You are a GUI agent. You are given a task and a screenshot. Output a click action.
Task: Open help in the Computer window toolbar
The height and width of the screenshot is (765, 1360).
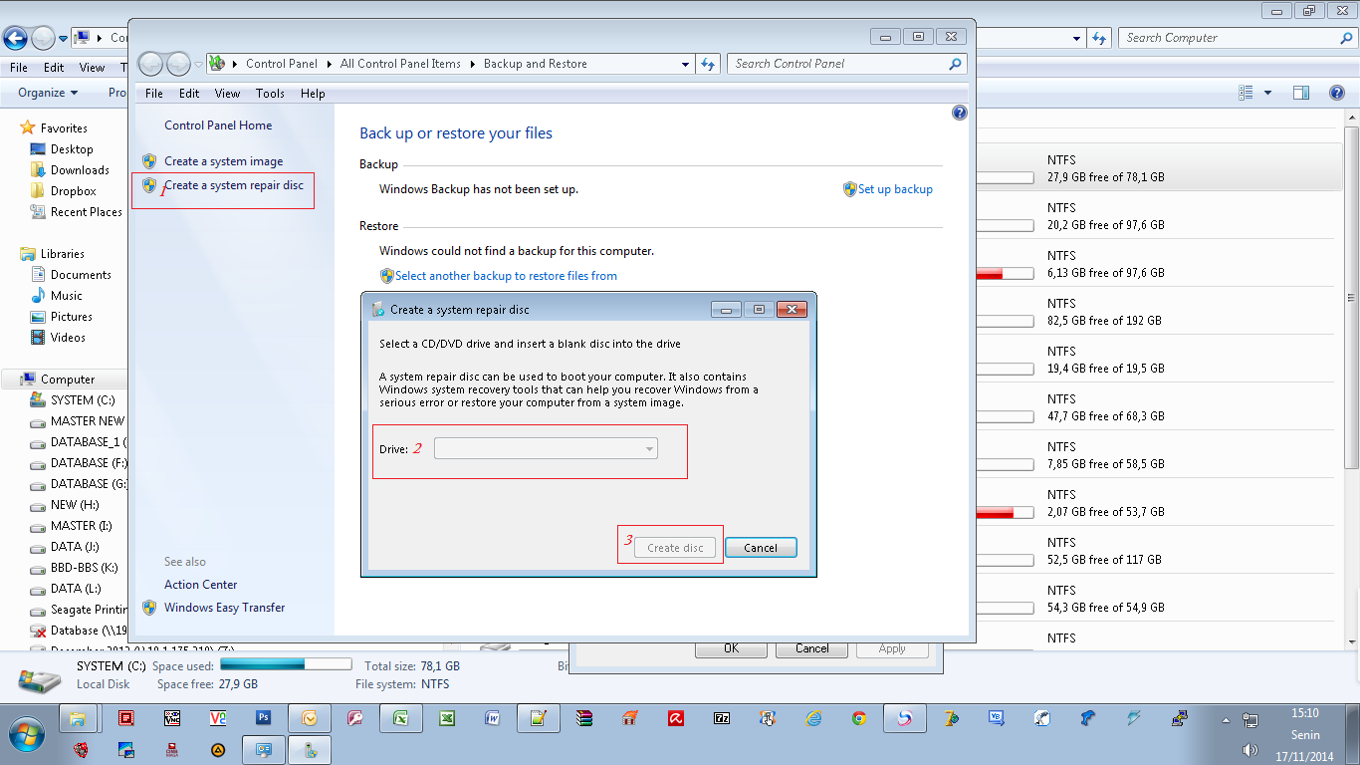coord(1337,93)
